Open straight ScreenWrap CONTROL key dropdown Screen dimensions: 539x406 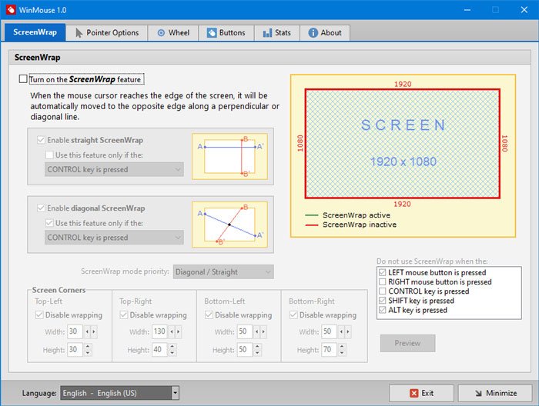coord(114,169)
